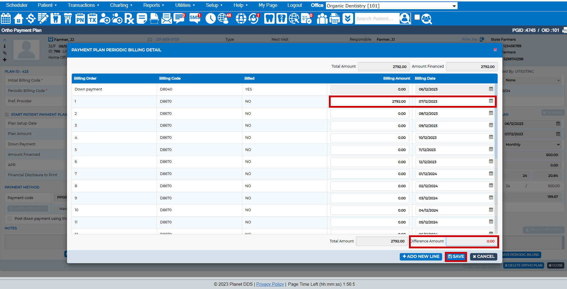Open the envelope letter icon
This screenshot has width=567, height=289.
coord(167,18)
